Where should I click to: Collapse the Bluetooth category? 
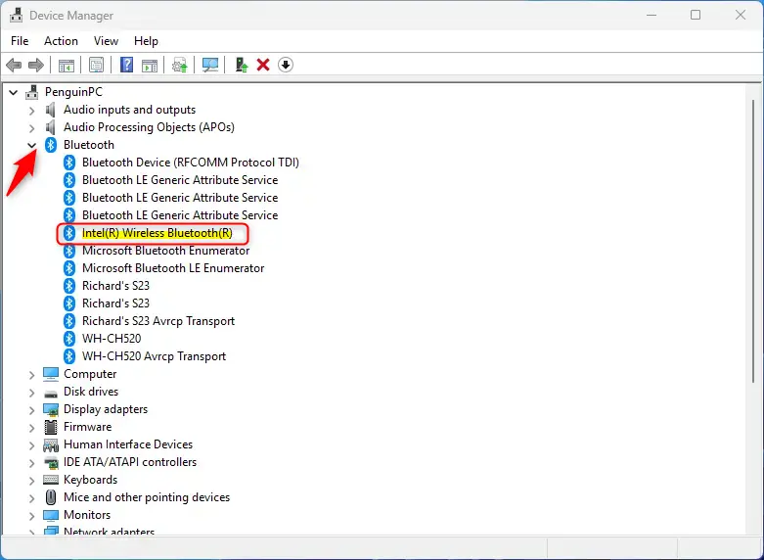[31, 145]
